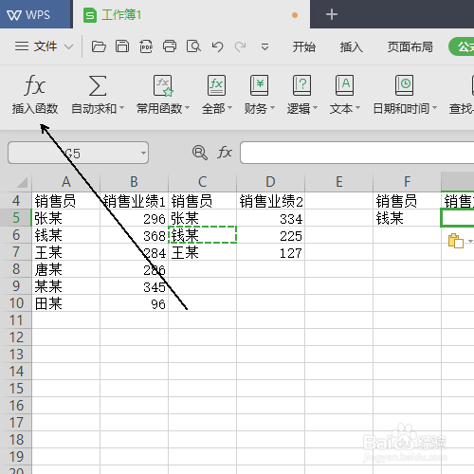Expand the 日期和时间 dropdown arrow
Image resolution: width=474 pixels, height=474 pixels.
(x=435, y=108)
